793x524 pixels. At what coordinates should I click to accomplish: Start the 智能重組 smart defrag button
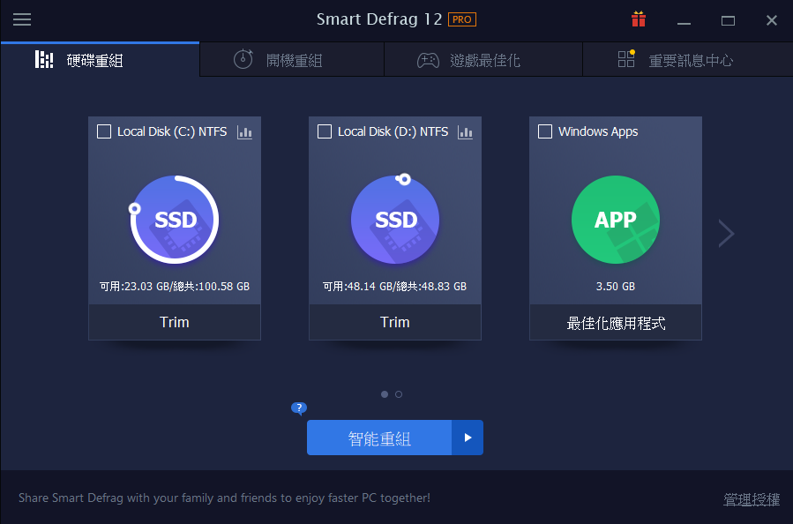click(379, 438)
